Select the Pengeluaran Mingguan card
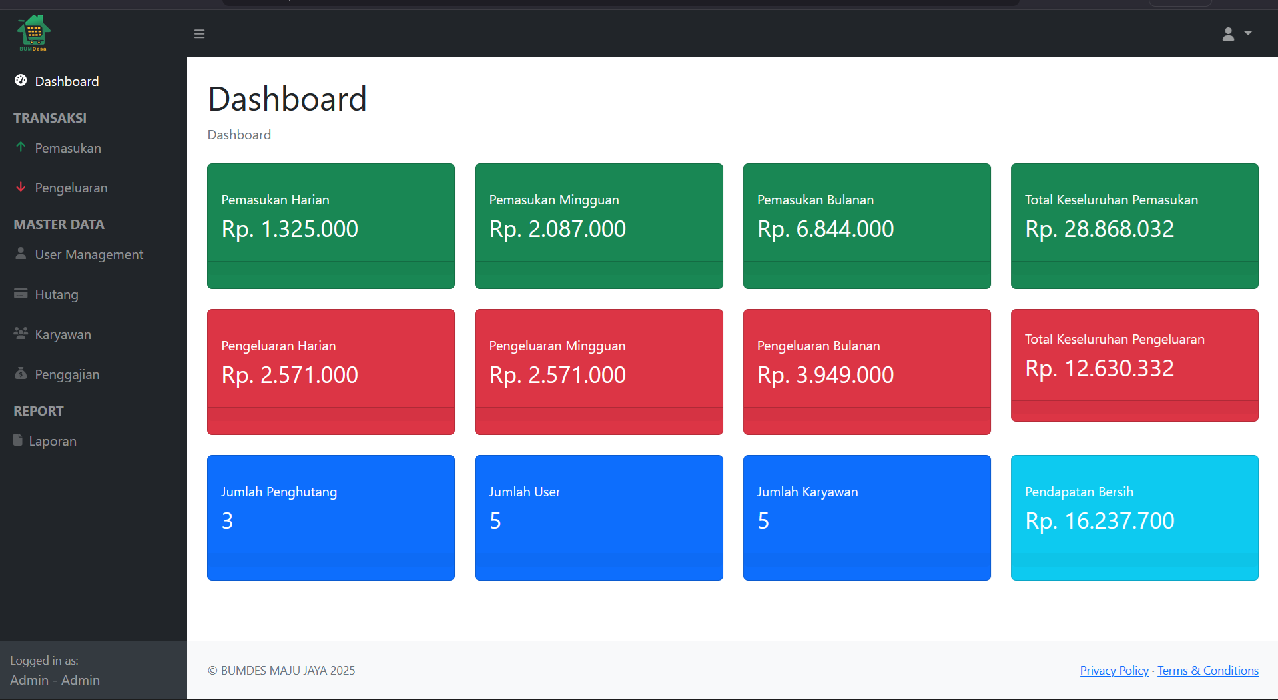 point(599,372)
